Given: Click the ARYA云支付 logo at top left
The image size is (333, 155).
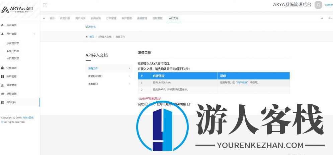Looking at the screenshot, I should tap(17, 9).
